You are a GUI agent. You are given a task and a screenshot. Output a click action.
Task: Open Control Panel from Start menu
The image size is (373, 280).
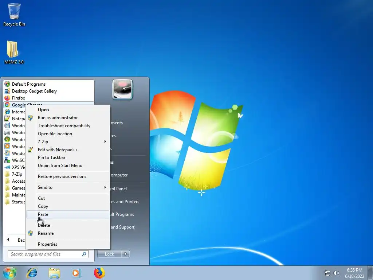point(119,189)
